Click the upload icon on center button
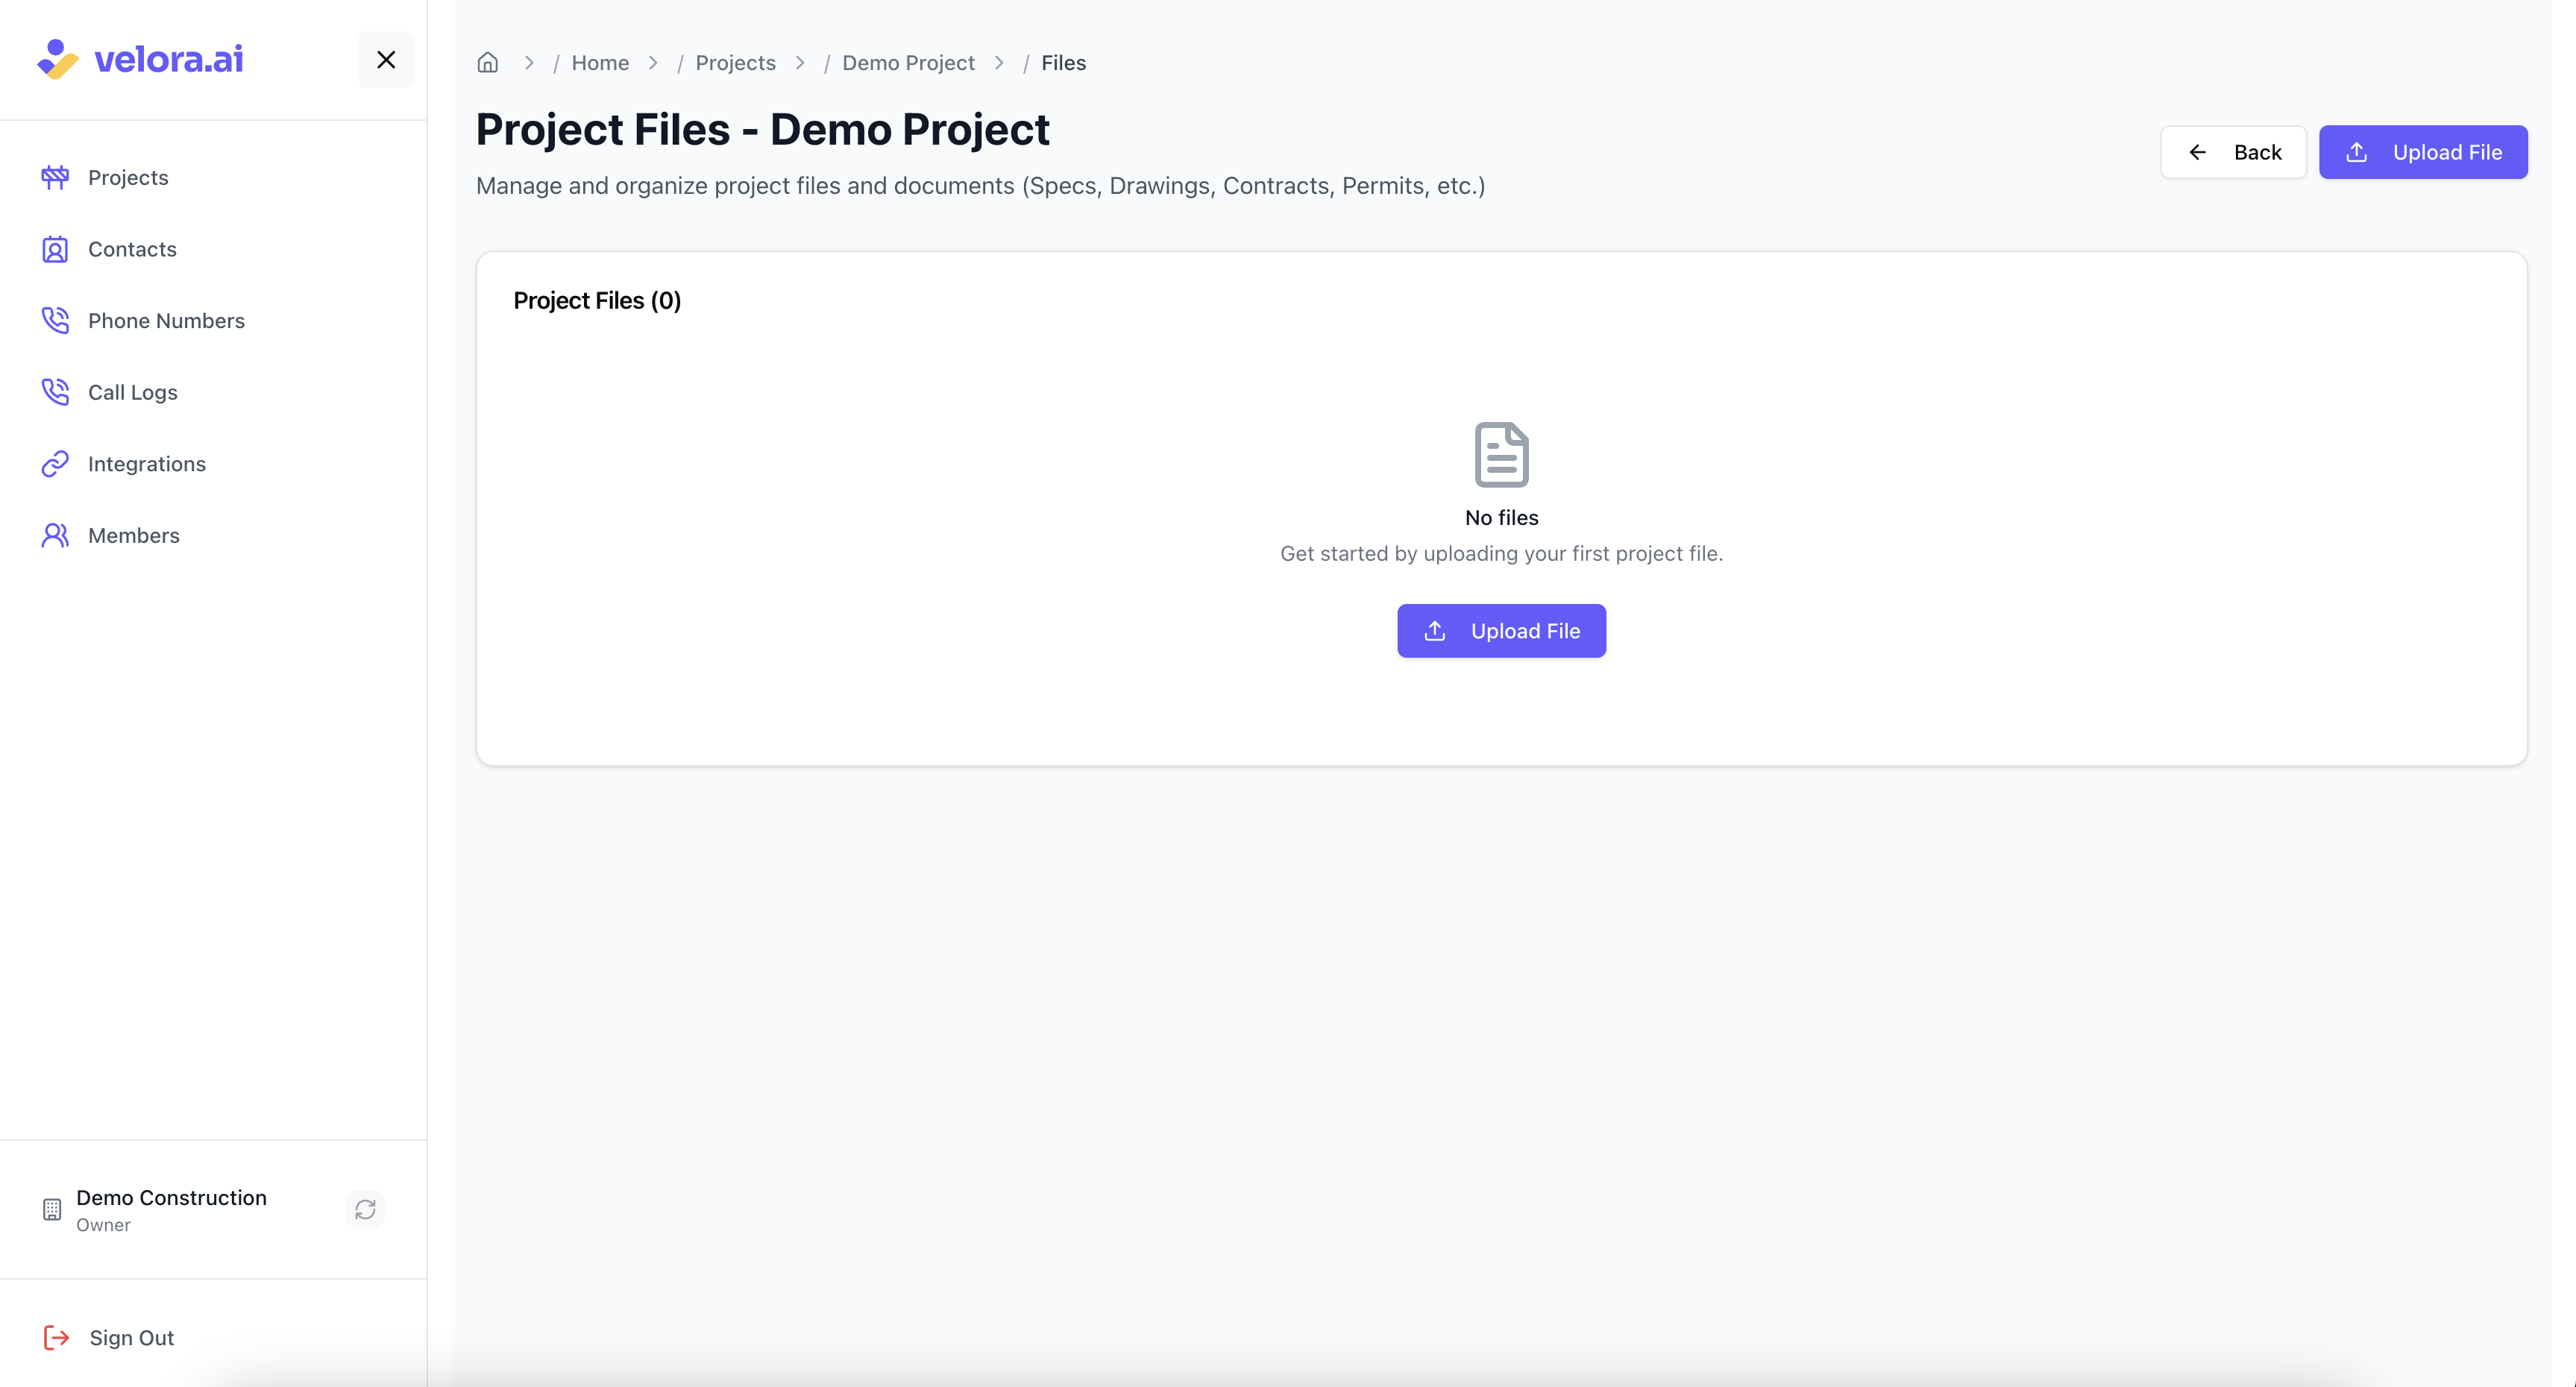Viewport: 2576px width, 1387px height. point(1435,631)
